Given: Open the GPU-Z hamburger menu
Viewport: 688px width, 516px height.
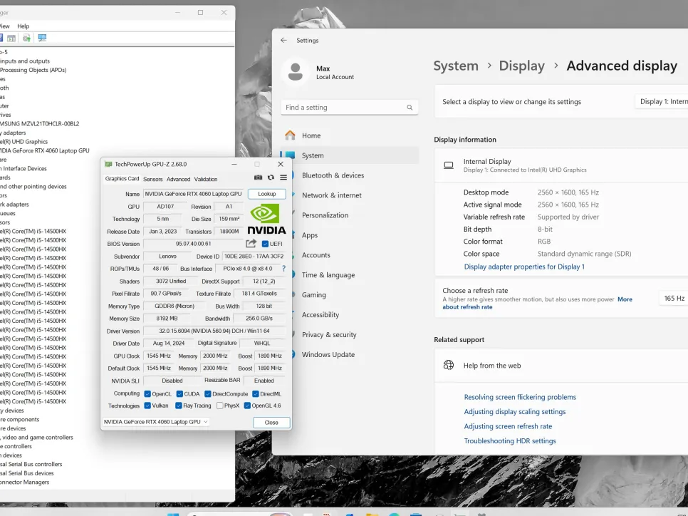Looking at the screenshot, I should coord(283,177).
